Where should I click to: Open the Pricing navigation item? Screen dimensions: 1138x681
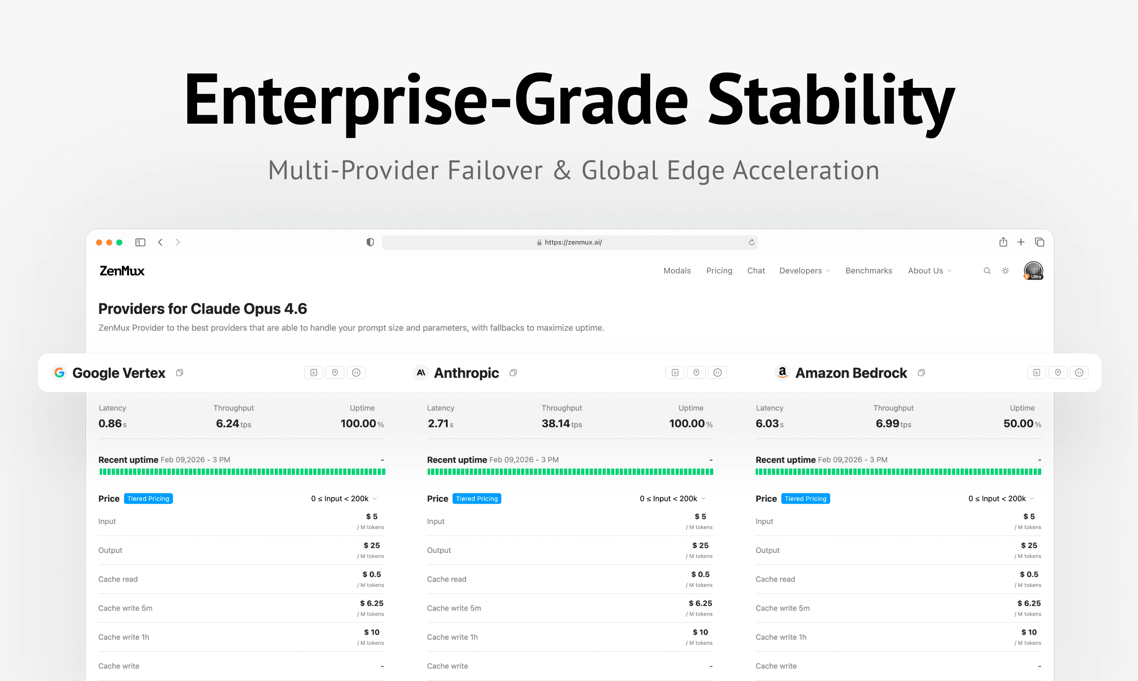click(719, 271)
